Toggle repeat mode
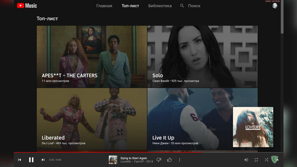The image size is (297, 167). coord(256,160)
